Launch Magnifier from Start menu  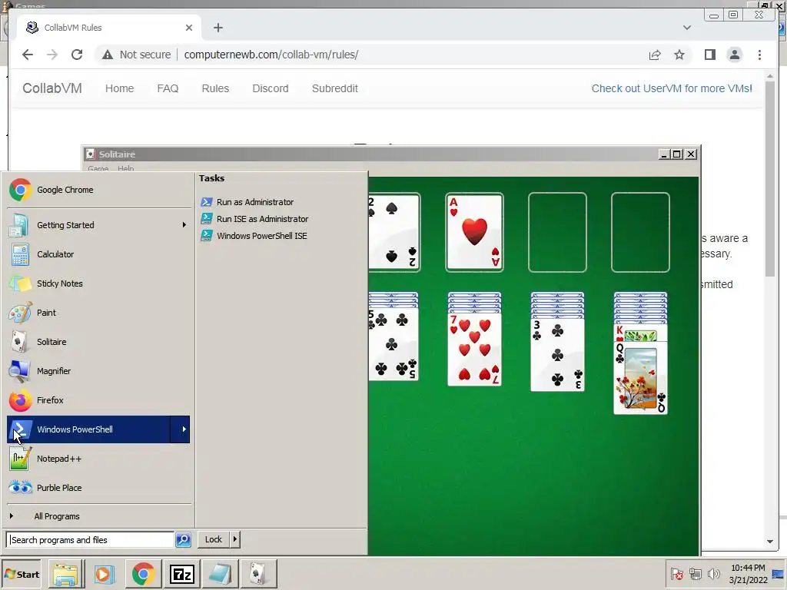[98, 371]
